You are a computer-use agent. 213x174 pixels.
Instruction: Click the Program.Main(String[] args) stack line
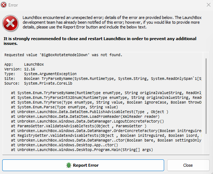pos(82,150)
